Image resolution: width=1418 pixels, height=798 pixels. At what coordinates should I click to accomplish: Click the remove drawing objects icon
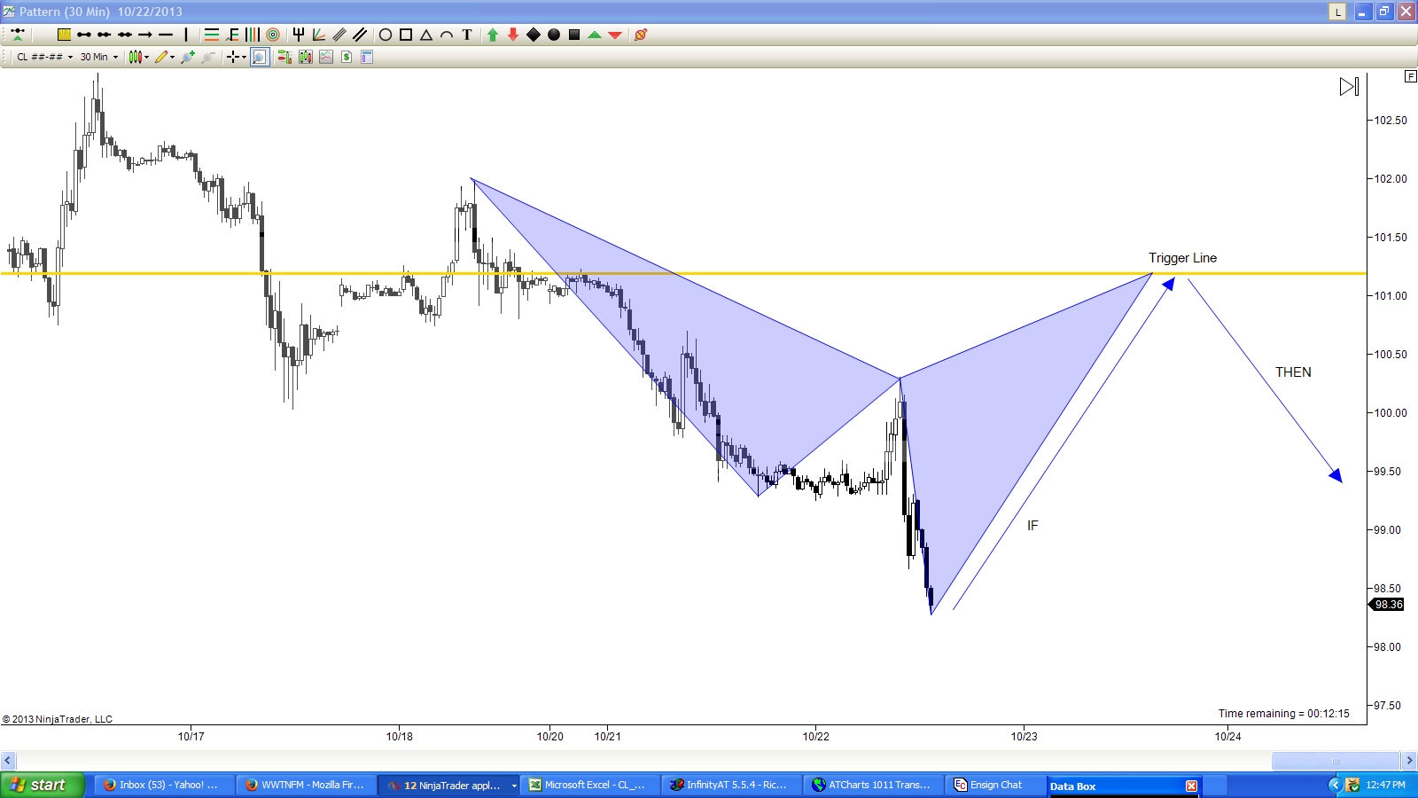coord(641,35)
